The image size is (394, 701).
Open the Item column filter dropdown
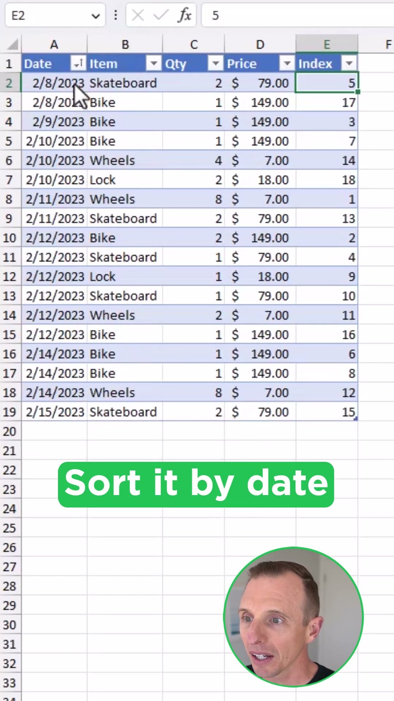tap(154, 64)
